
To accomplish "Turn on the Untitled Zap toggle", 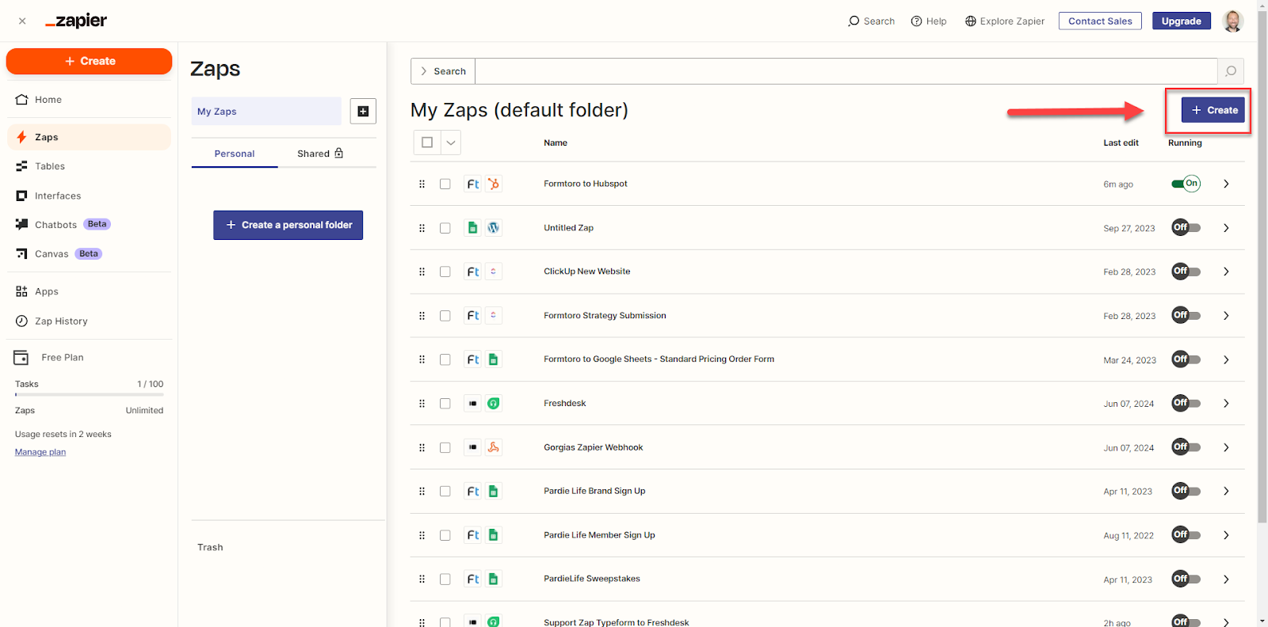I will coord(1186,228).
